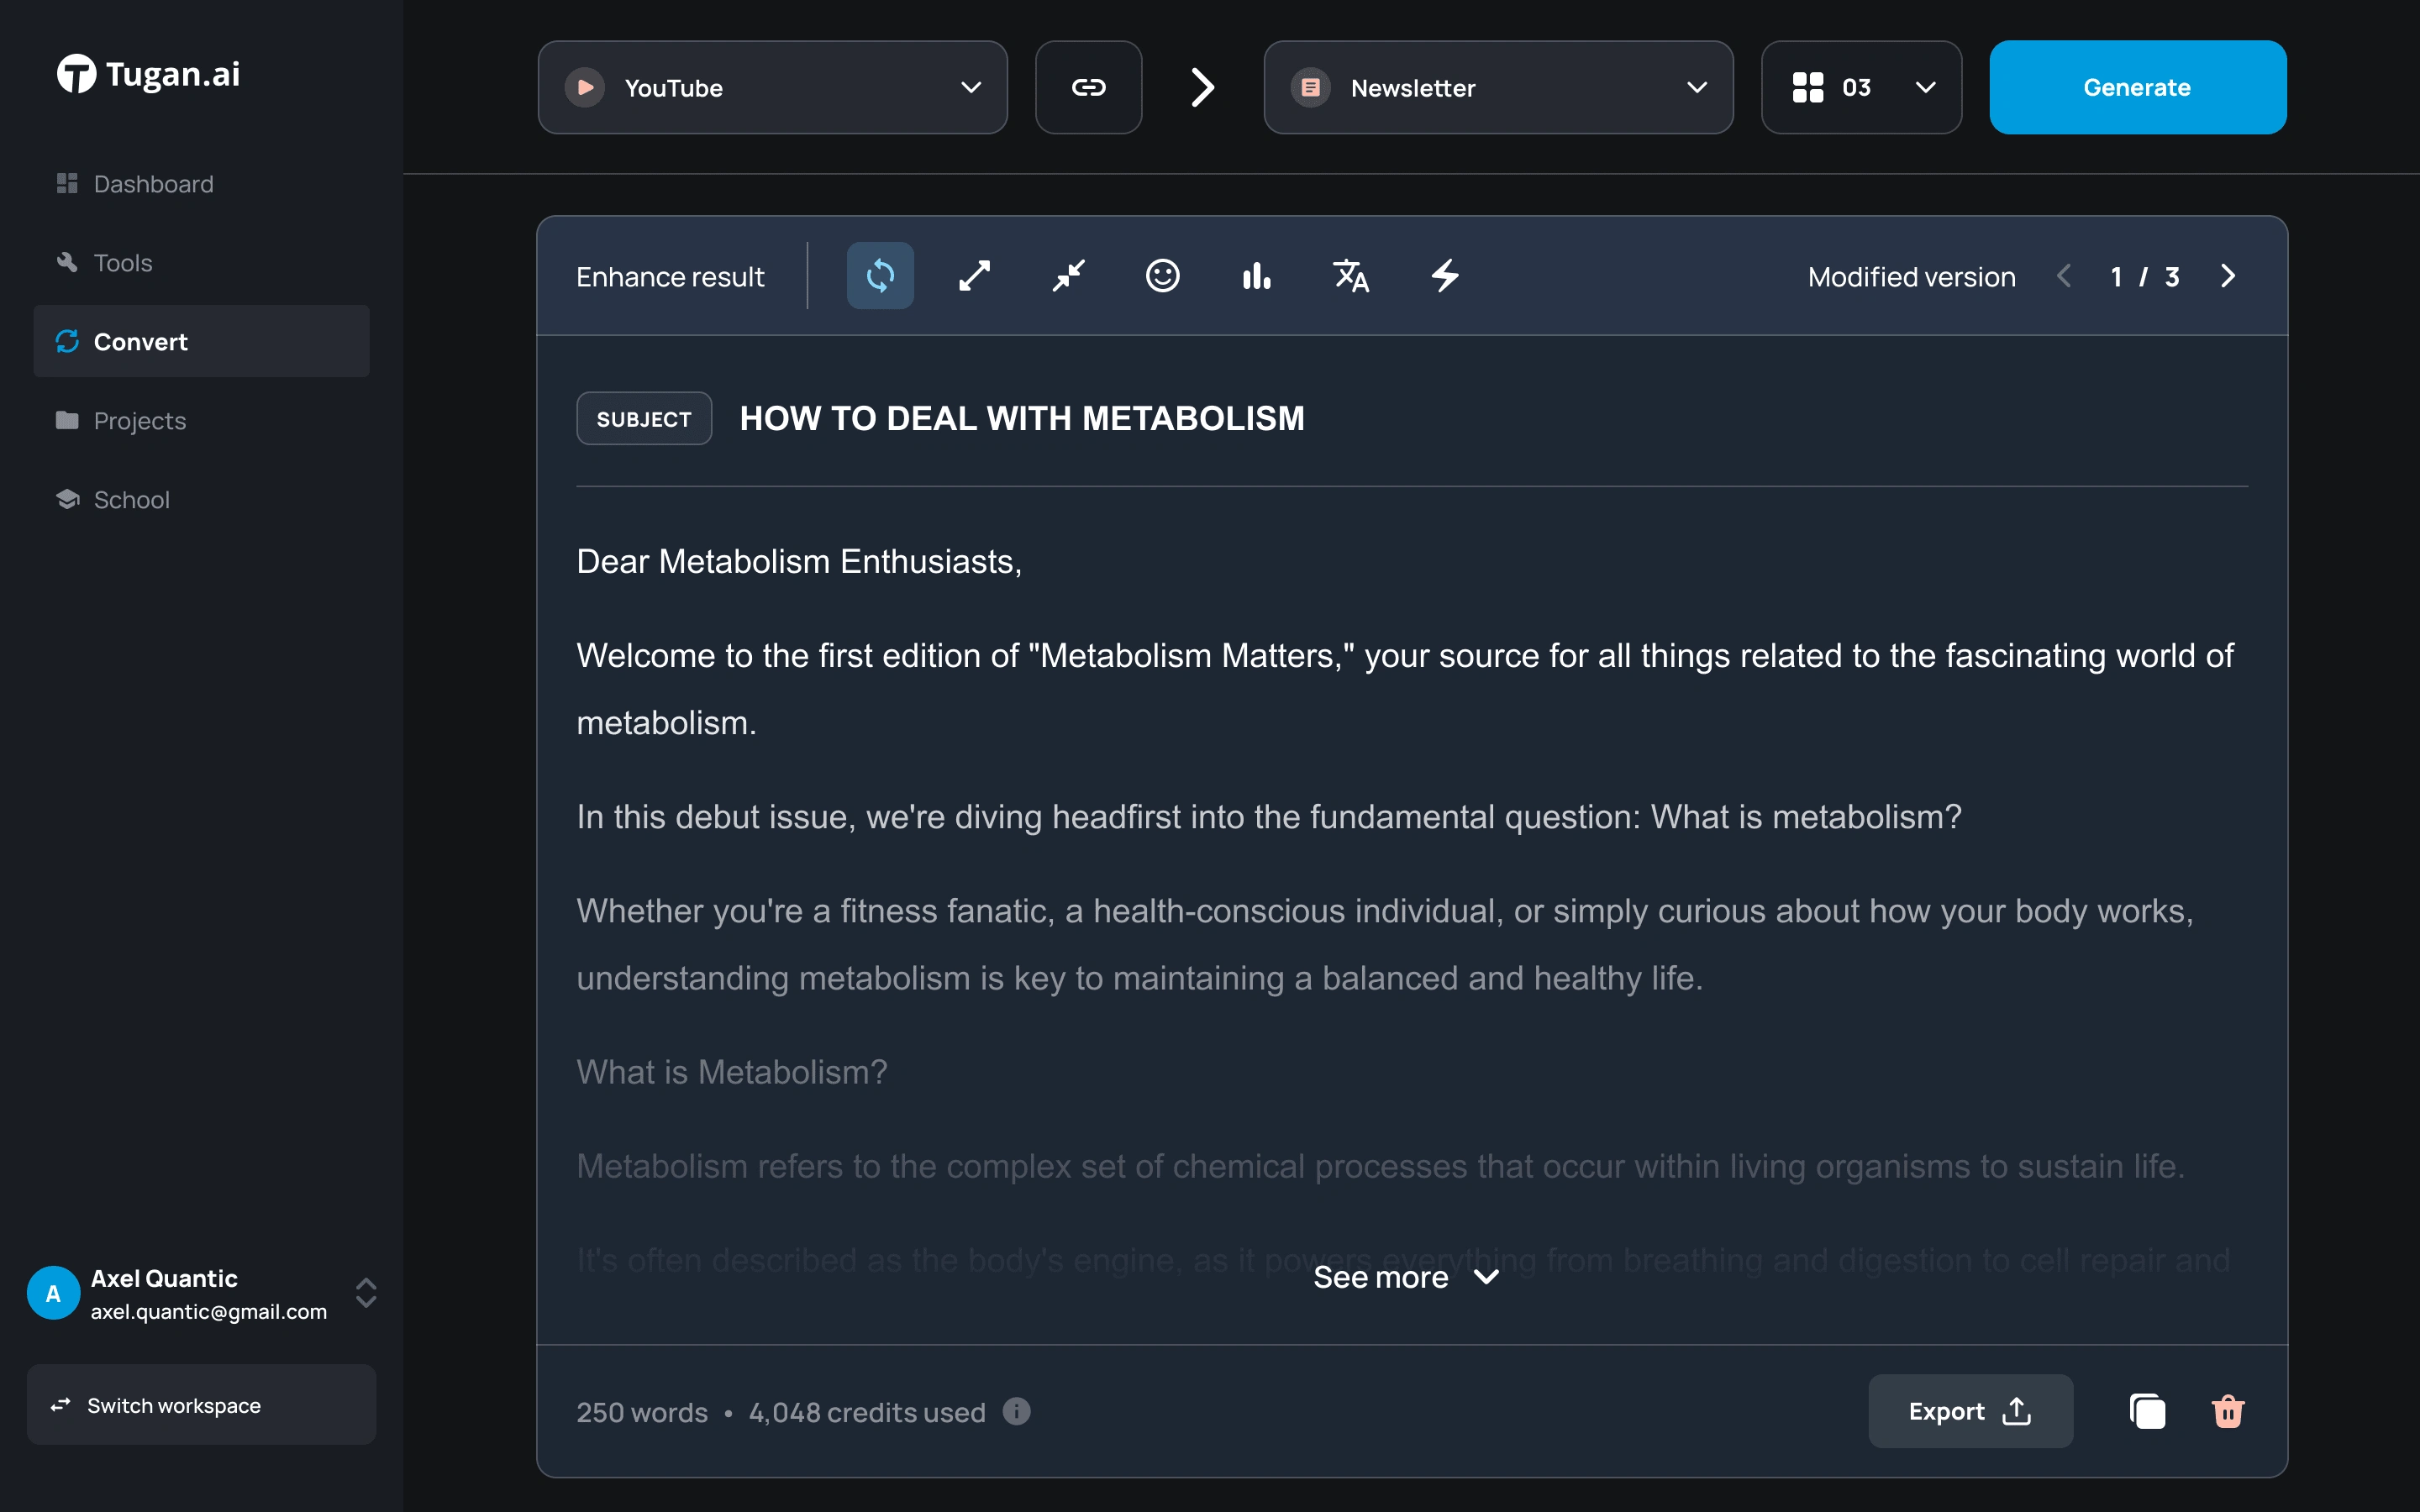Go to previous modified version

point(2063,276)
